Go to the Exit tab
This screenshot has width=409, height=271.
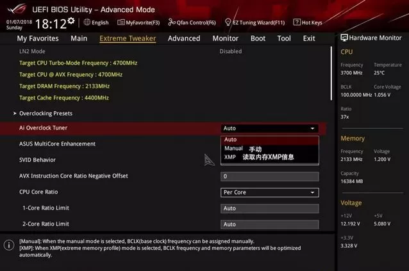309,38
